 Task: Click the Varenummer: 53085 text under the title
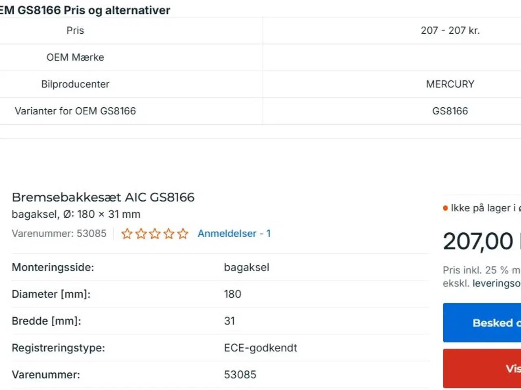coord(59,234)
